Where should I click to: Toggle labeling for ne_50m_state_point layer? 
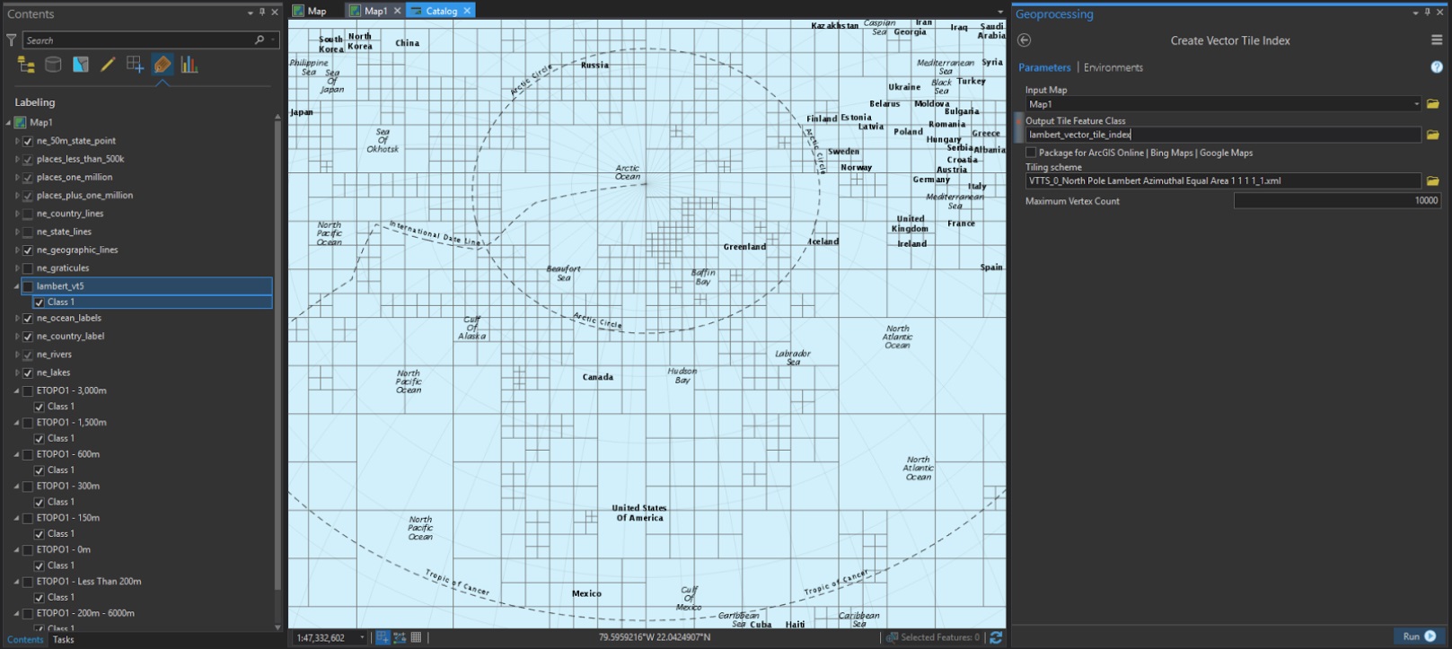[28, 141]
